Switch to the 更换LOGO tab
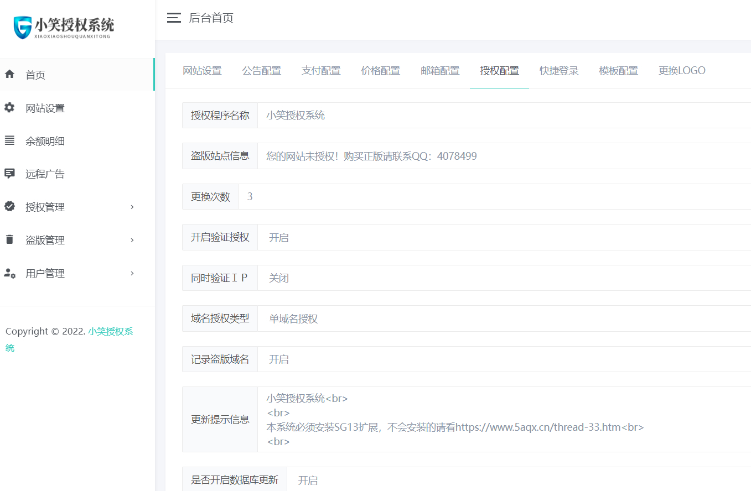The height and width of the screenshot is (491, 751). coord(682,71)
